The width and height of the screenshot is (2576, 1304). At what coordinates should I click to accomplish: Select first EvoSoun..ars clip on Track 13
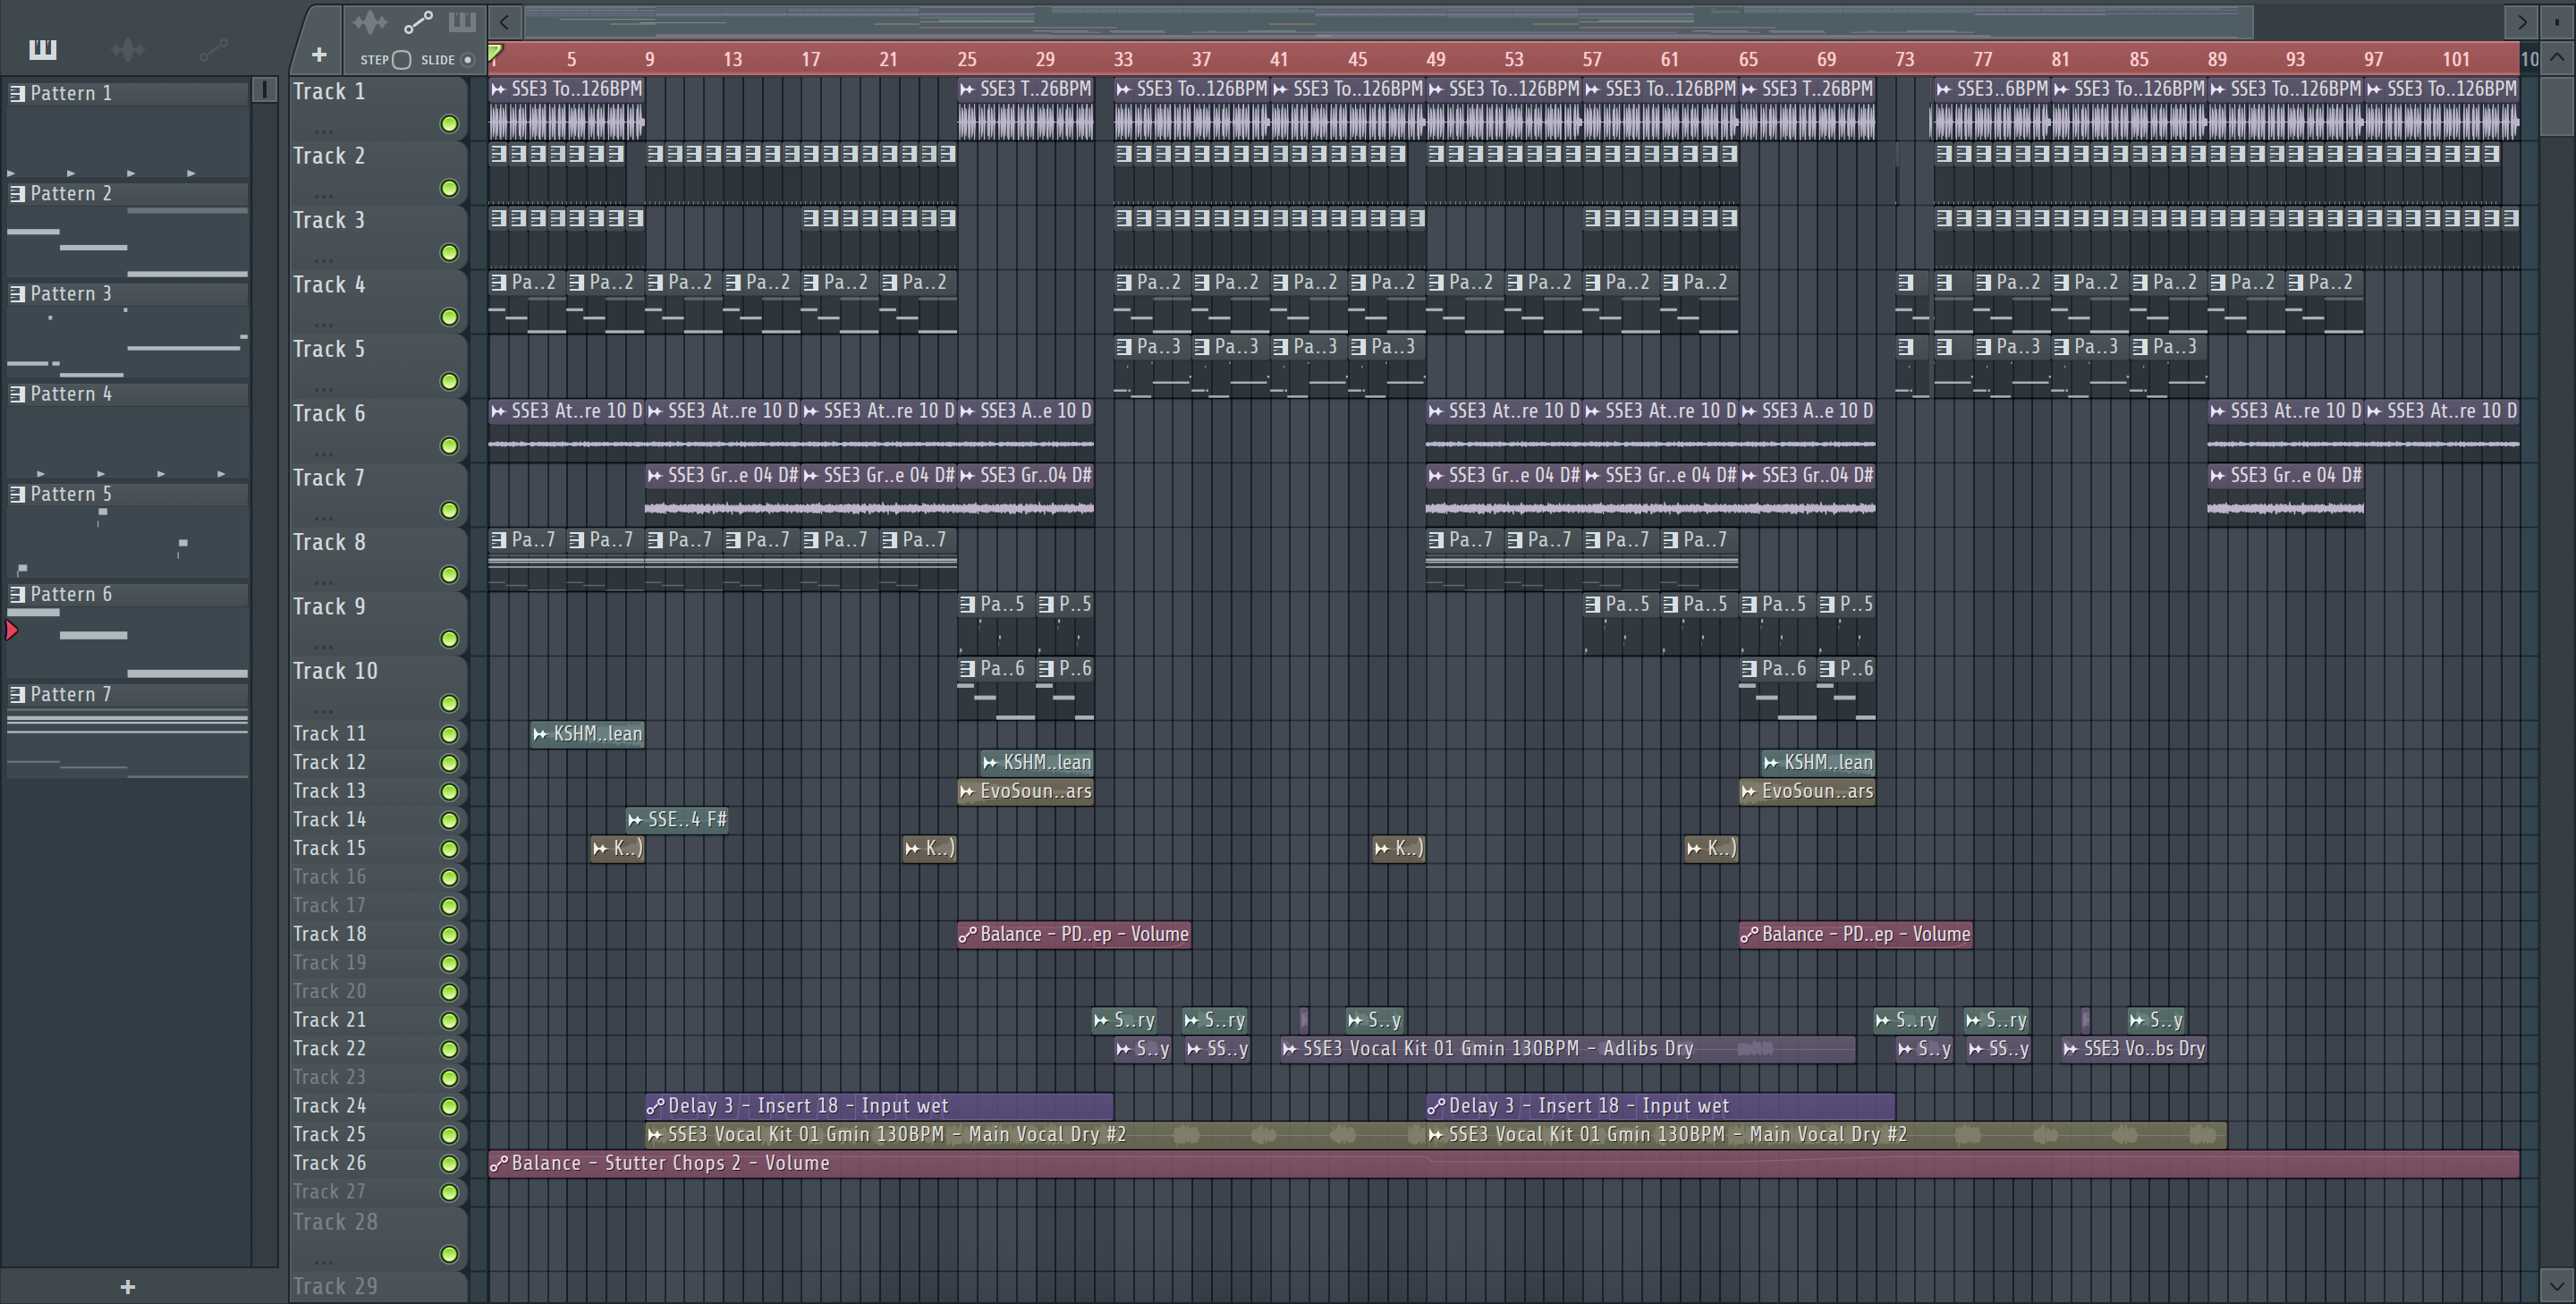(1026, 791)
